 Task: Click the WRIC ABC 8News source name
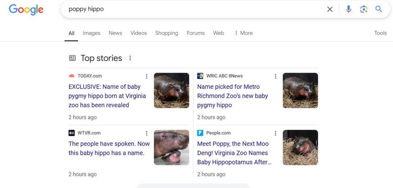point(225,76)
